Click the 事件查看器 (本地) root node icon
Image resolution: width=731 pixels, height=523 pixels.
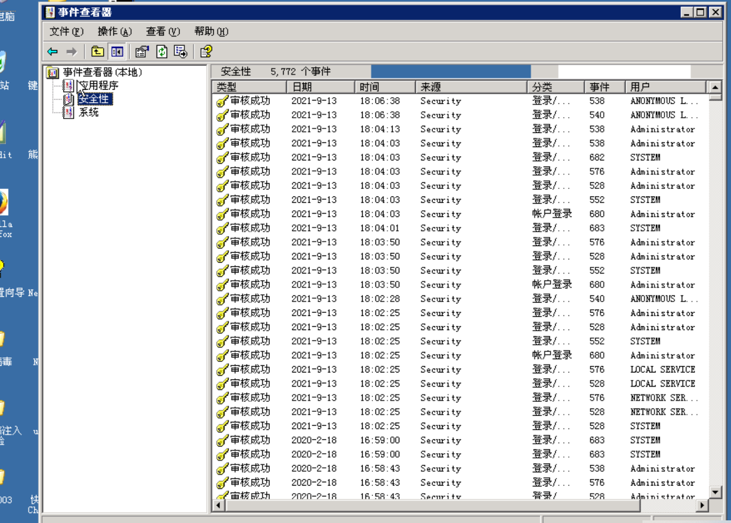(53, 73)
